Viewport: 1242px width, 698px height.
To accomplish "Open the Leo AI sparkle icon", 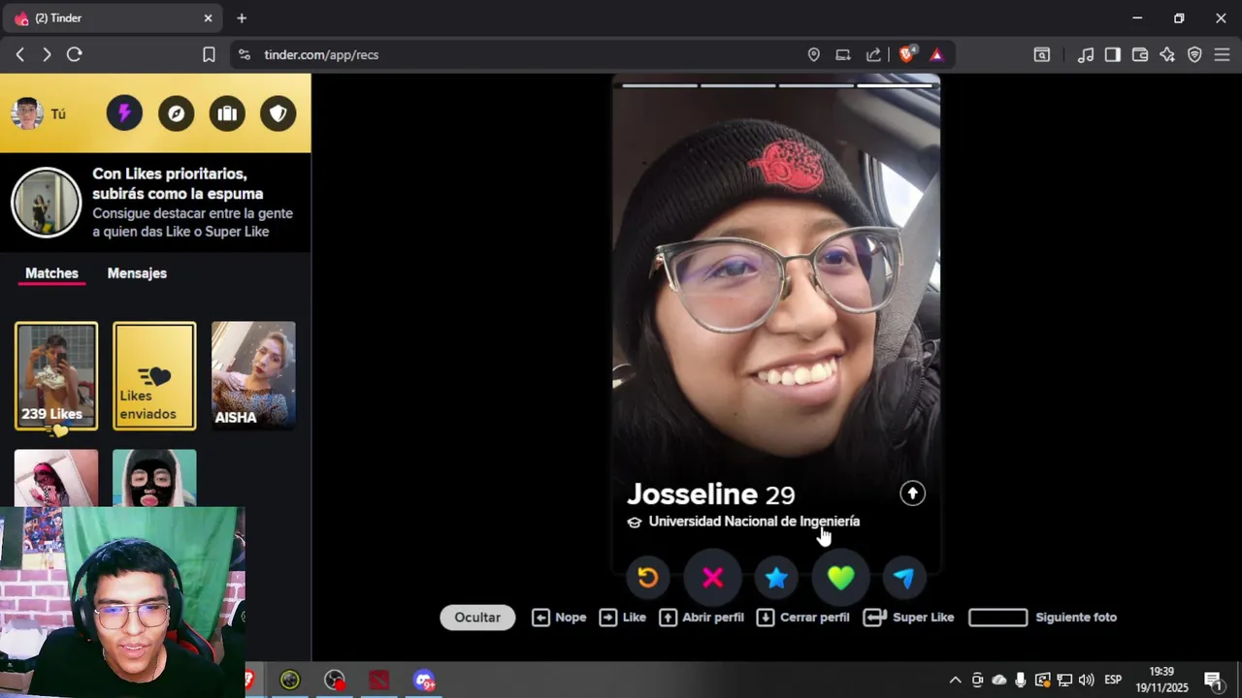I will point(1167,55).
